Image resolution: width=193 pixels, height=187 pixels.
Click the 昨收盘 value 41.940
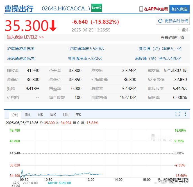(33, 71)
